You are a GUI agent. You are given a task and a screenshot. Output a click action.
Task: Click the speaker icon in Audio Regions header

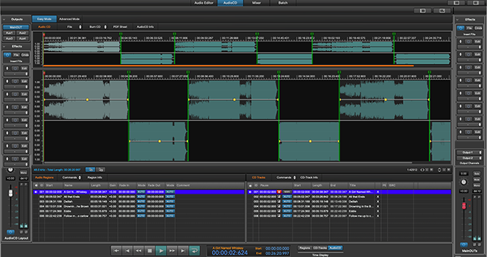click(36, 185)
